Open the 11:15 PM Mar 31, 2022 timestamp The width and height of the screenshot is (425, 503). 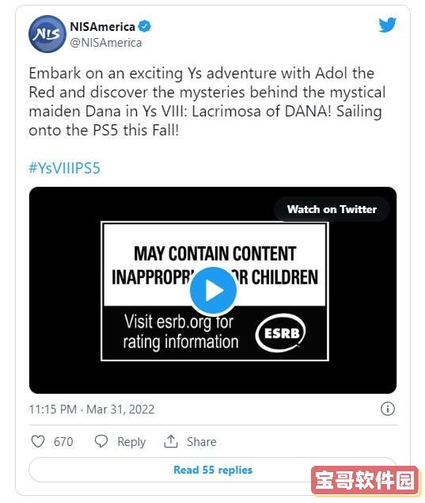pyautogui.click(x=92, y=410)
